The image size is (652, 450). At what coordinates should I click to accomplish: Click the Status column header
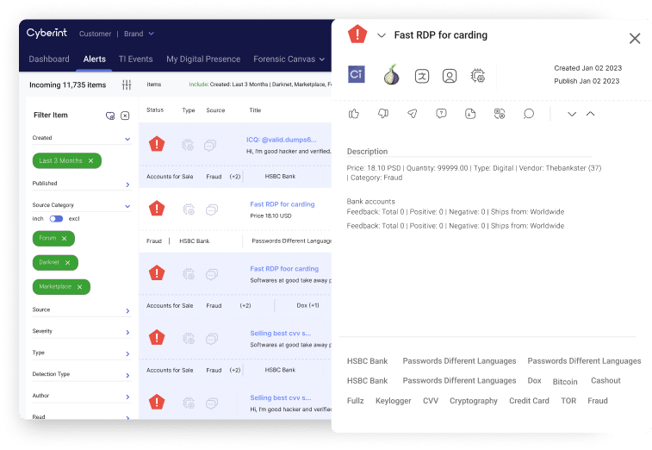tap(155, 109)
